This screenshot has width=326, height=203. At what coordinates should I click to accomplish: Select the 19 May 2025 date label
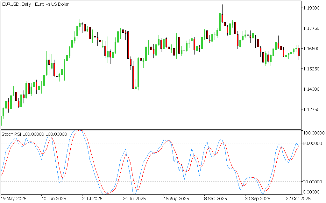(14, 199)
